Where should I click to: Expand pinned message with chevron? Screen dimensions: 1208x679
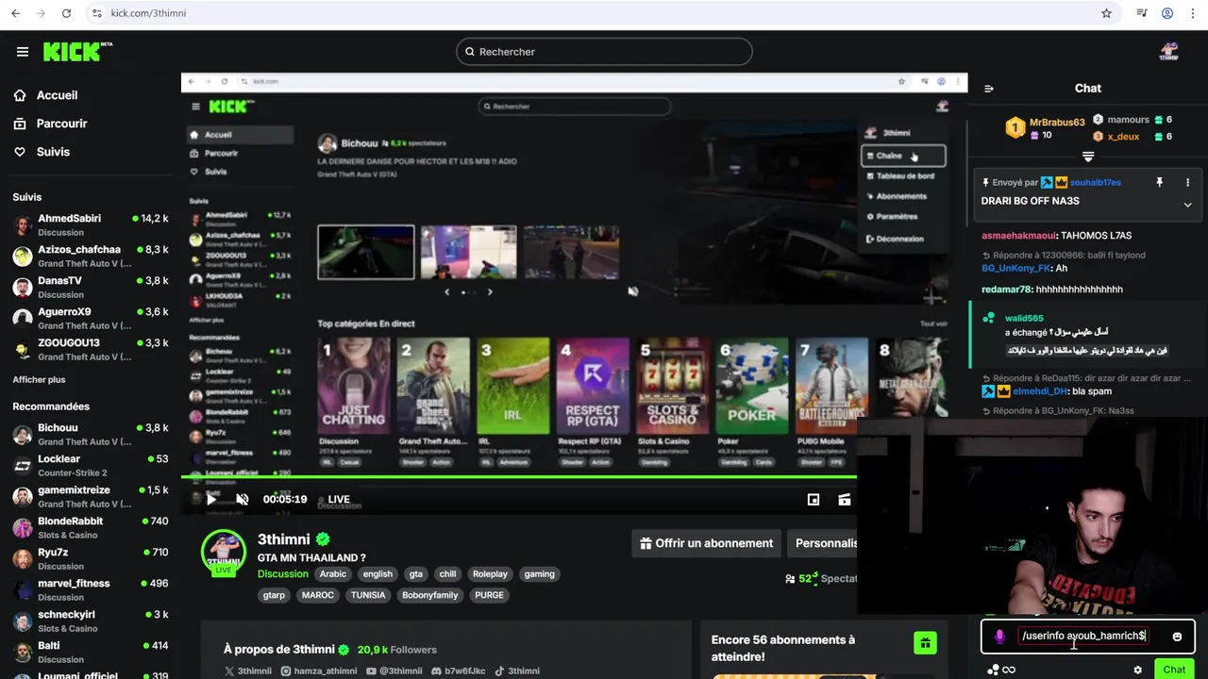[1187, 205]
